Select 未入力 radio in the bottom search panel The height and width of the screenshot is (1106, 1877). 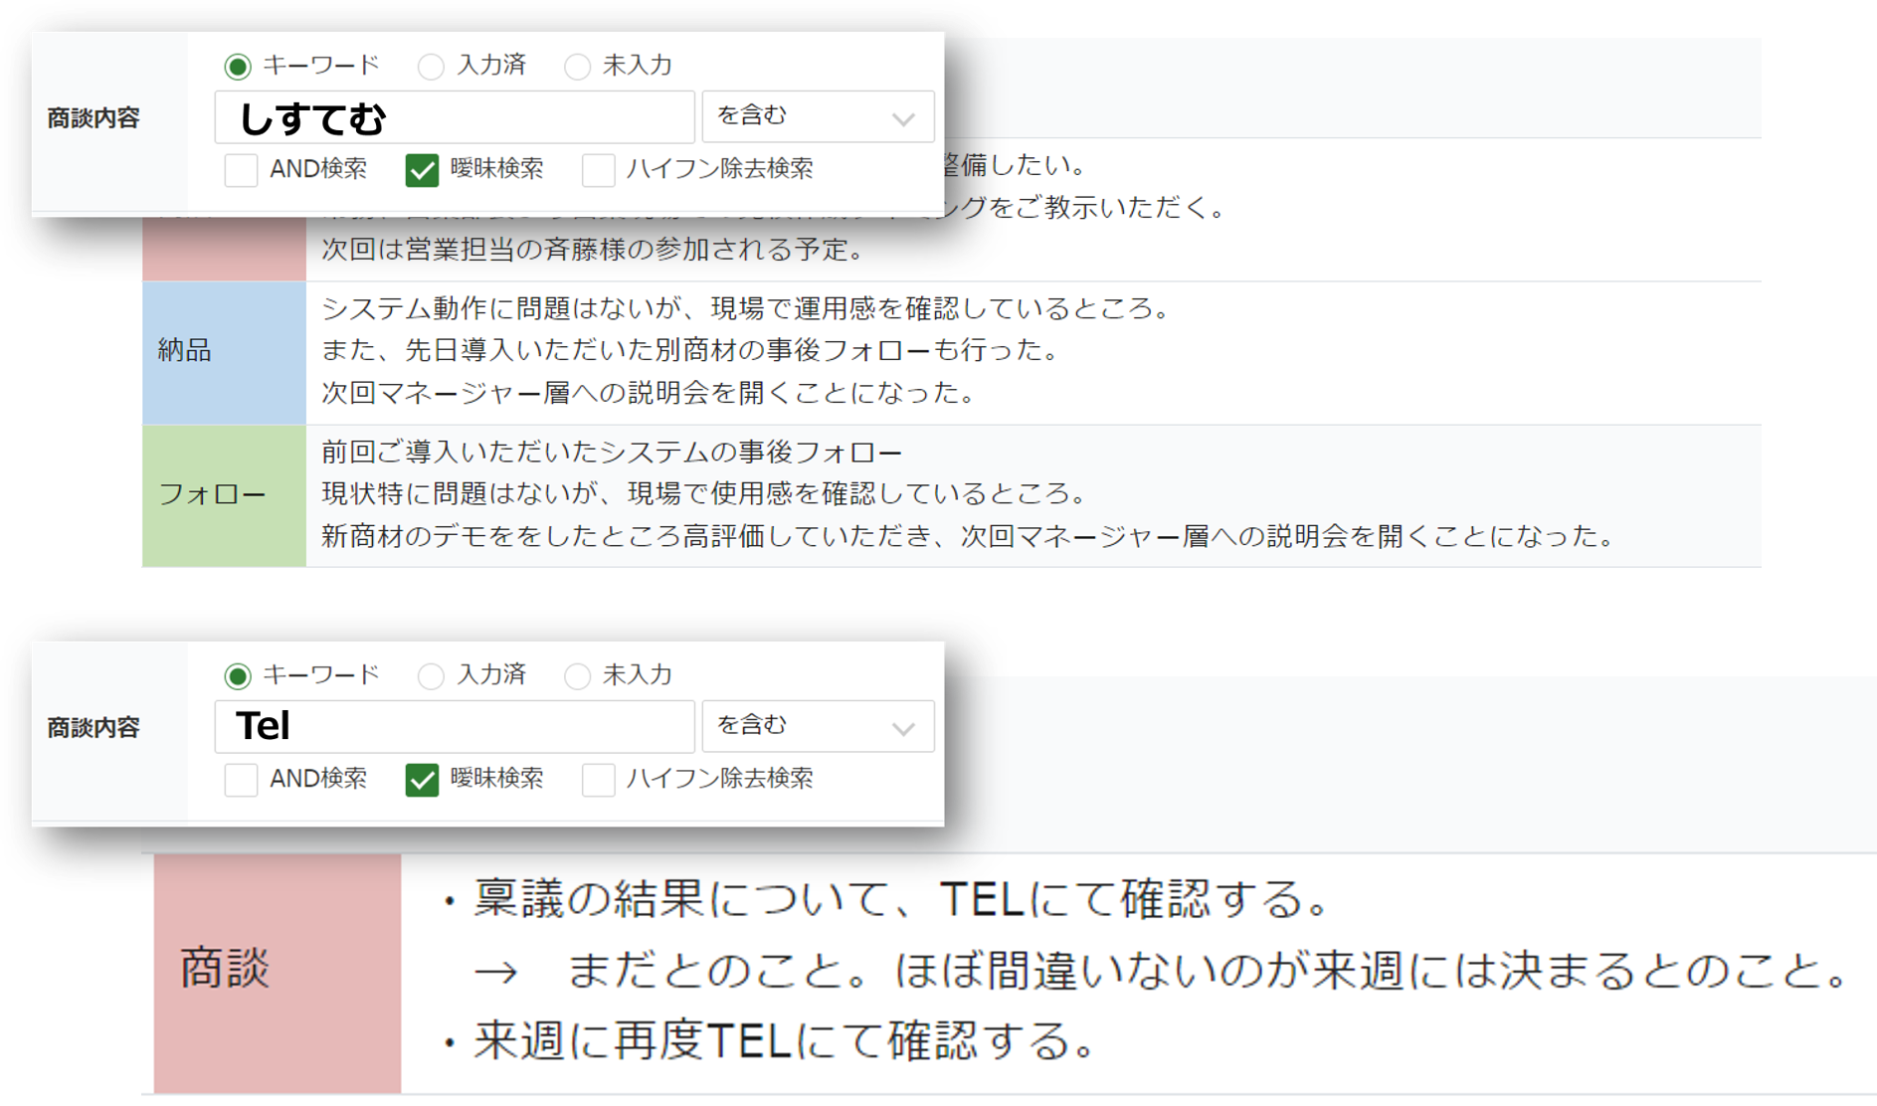pos(577,676)
